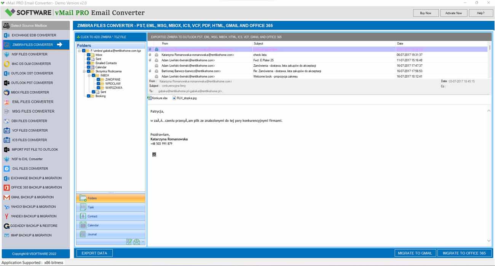Sort emails by From column header
This screenshot has height=266, width=495.
206,44
